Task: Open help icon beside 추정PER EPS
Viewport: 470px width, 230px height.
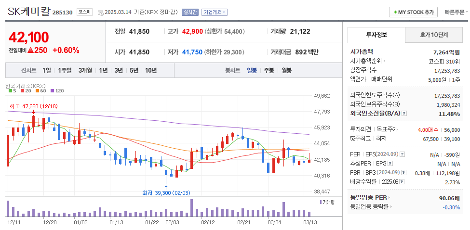Action: coord(390,164)
